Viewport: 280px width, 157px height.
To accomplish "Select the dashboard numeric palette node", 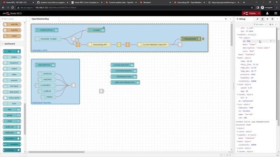I will pyautogui.click(x=12, y=80).
